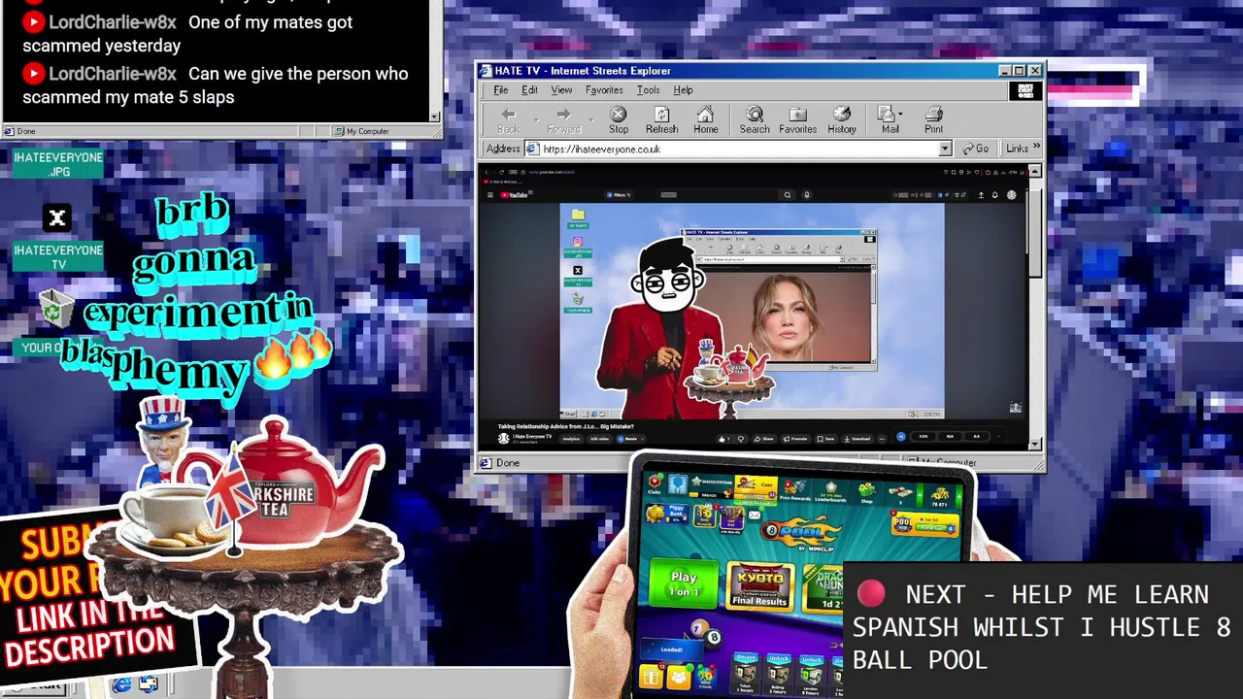Click the Download button under the video

[857, 439]
